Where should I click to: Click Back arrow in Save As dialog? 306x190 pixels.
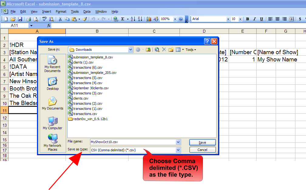(138, 50)
